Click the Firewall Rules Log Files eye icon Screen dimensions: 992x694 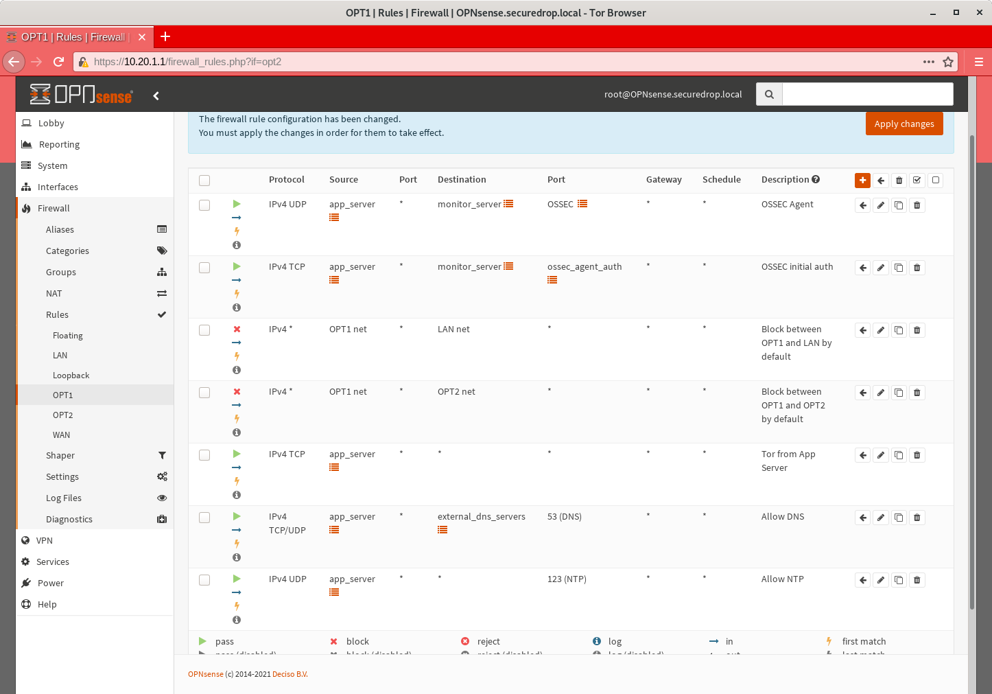tap(162, 498)
